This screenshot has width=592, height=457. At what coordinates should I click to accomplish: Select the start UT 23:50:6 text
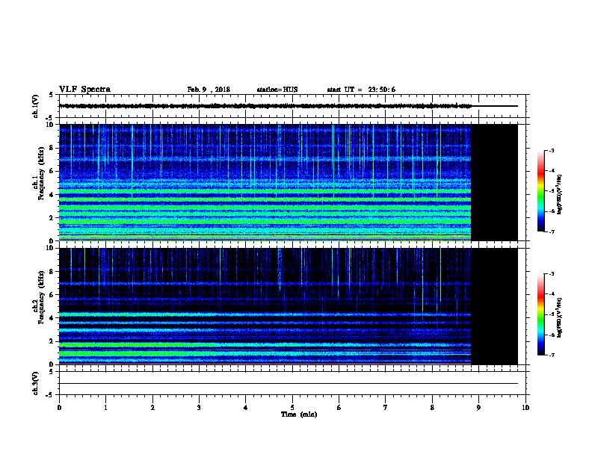coord(361,90)
